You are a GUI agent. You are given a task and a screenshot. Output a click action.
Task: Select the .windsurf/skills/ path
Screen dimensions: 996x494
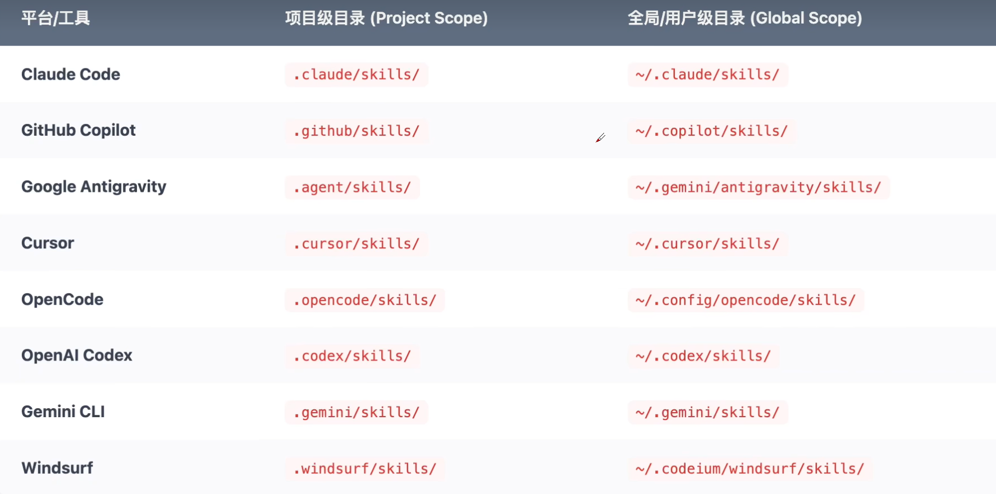[365, 469]
